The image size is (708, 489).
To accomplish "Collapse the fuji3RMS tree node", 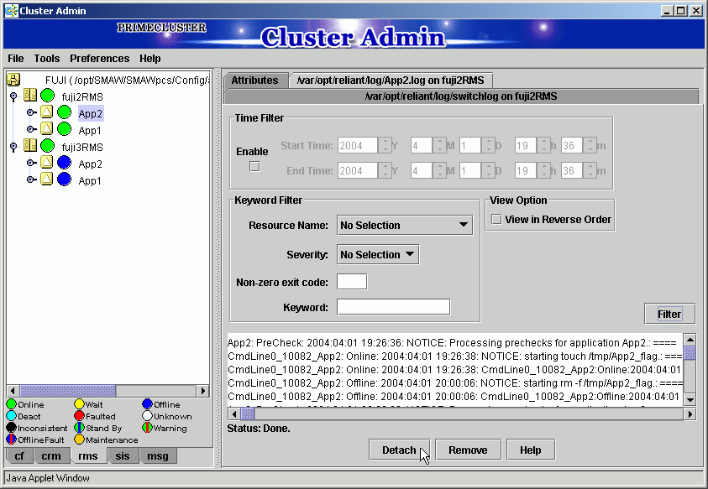I will pos(13,147).
